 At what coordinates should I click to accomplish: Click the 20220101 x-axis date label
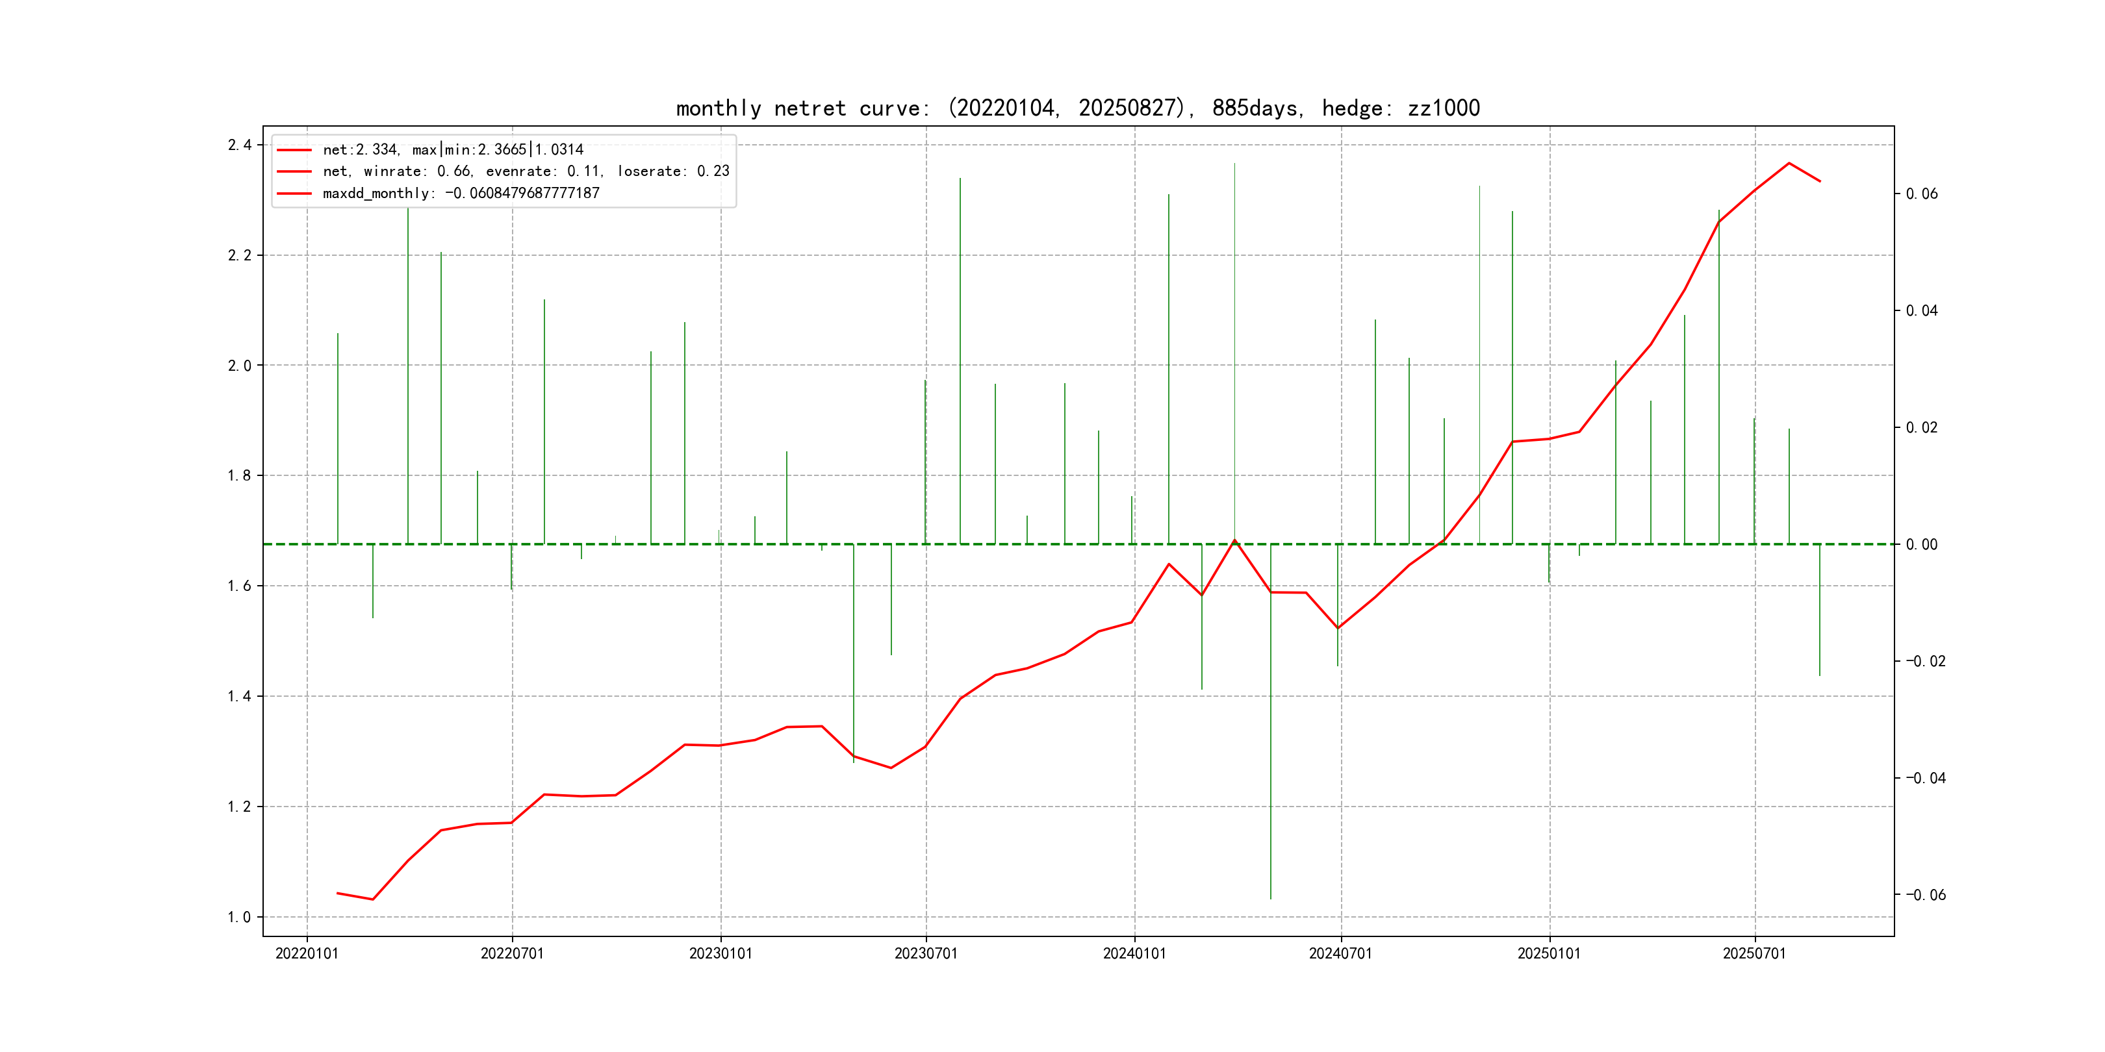(307, 953)
